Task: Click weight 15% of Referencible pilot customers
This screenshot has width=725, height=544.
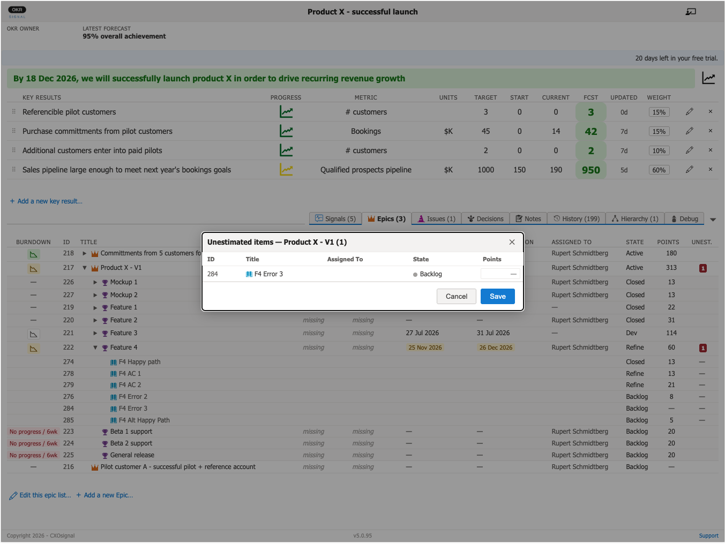Action: 659,112
